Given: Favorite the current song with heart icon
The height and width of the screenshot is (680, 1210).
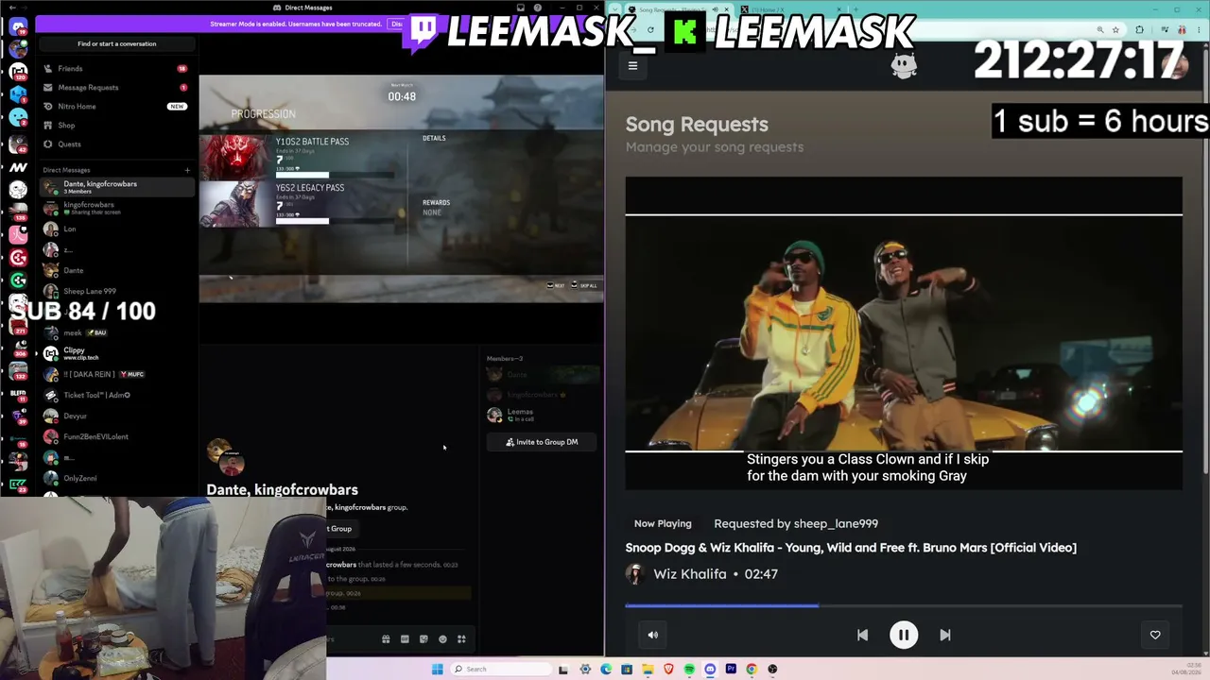Looking at the screenshot, I should [x=1155, y=635].
